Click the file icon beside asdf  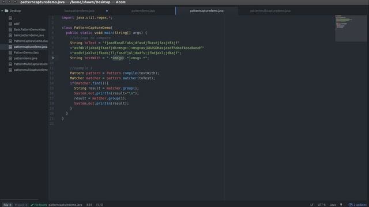coord(10,24)
